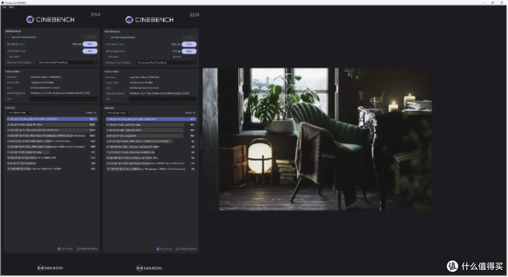Click greyed-out GPU Start button in left panel

pyautogui.click(x=90, y=37)
